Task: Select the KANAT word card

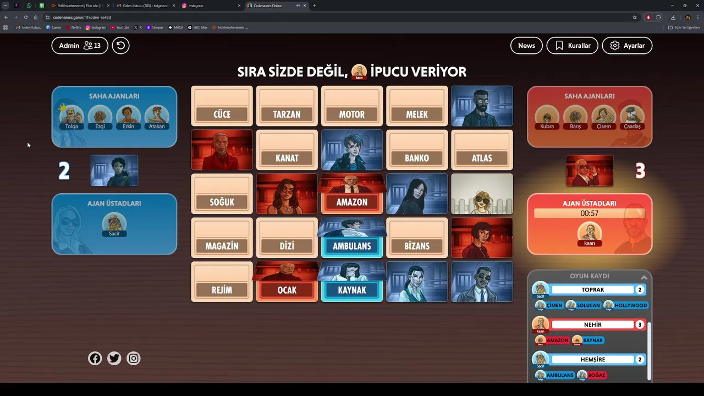Action: (x=287, y=150)
